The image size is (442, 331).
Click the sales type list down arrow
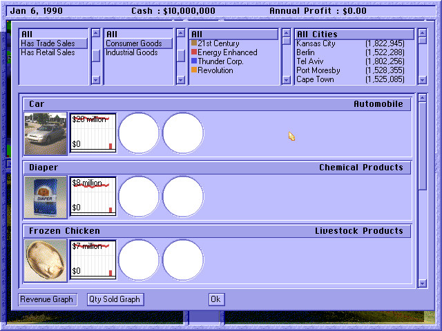[96, 80]
